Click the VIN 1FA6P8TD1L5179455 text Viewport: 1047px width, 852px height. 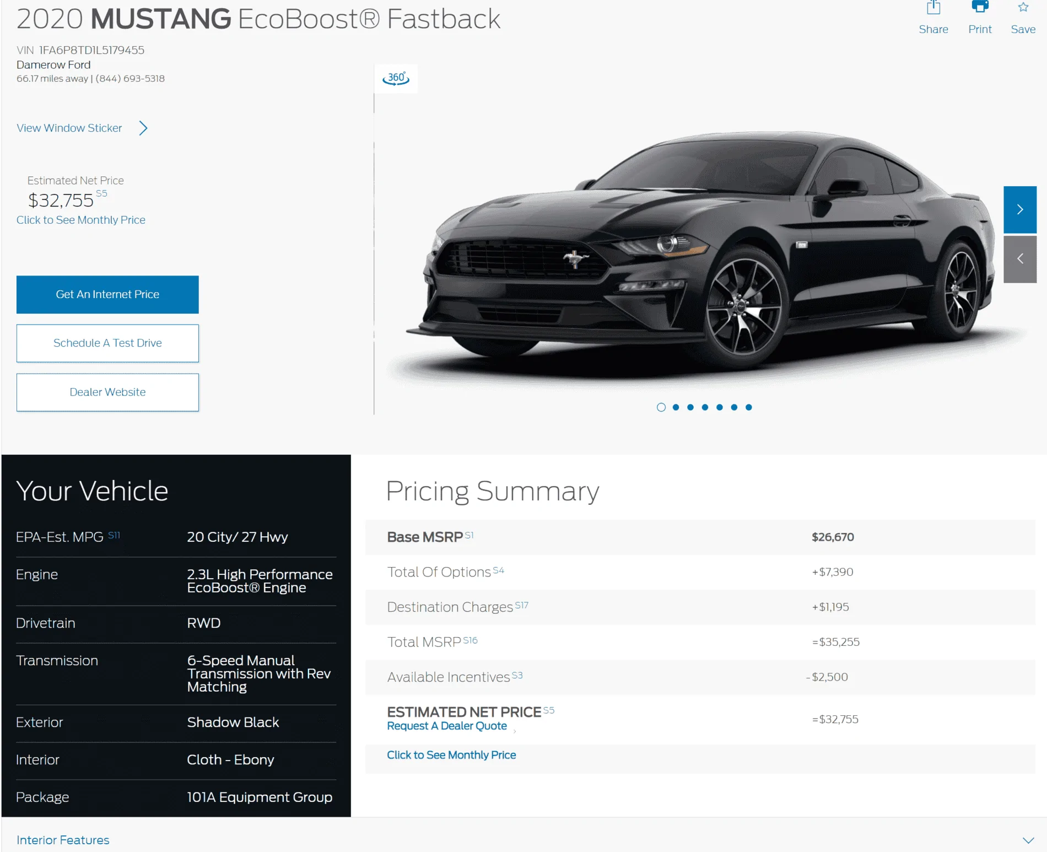(80, 50)
